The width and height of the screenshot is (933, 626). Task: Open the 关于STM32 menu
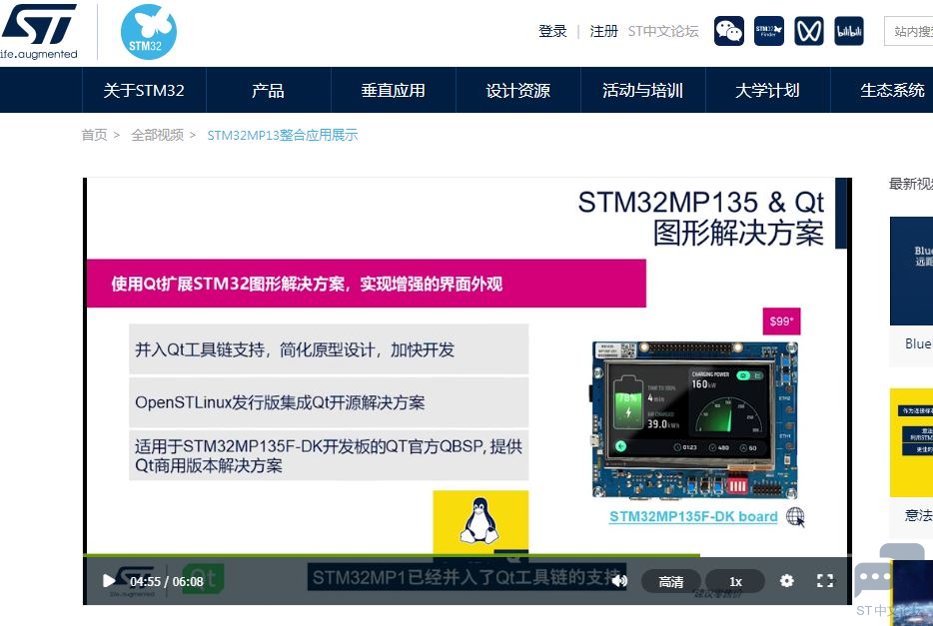click(x=144, y=91)
